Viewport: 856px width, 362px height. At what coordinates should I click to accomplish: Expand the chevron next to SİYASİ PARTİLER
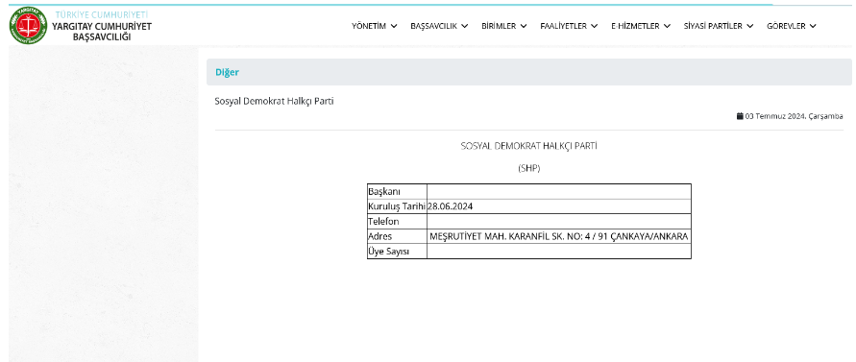pos(750,26)
